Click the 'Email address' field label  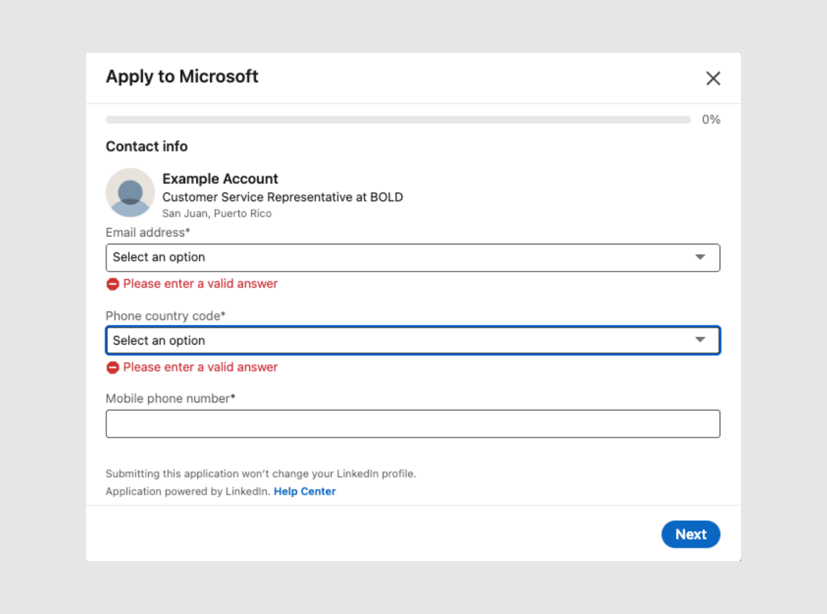[x=148, y=233]
